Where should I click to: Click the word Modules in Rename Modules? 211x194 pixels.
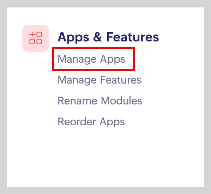click(121, 101)
